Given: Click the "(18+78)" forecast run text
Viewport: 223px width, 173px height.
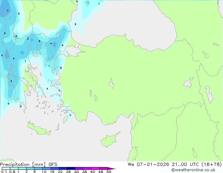Looking at the screenshot, I should [212, 165].
